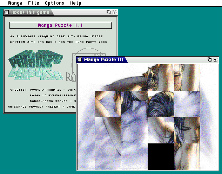Slide the tile directly above the black square

161,130
